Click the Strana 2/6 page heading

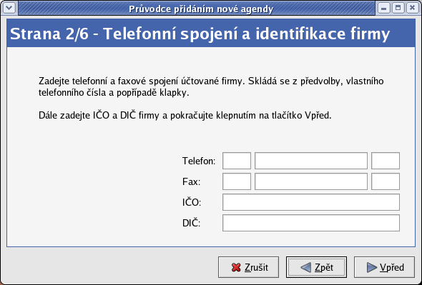(x=200, y=34)
